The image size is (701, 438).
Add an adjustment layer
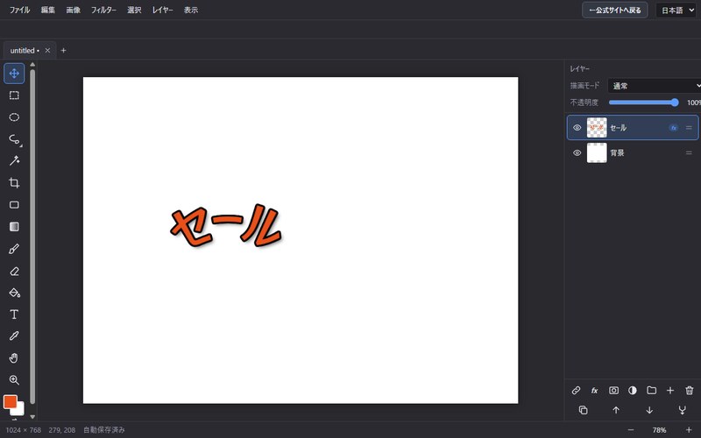pos(633,391)
